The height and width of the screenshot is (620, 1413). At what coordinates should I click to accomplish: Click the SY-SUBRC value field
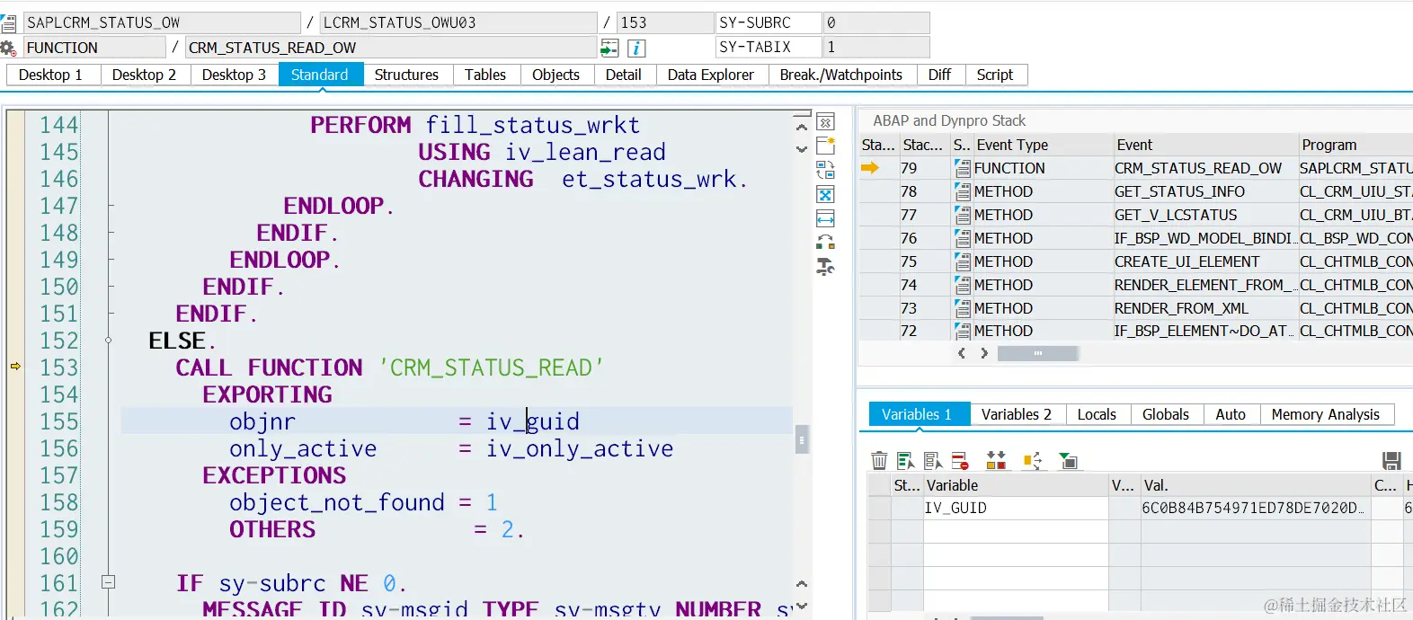[x=876, y=22]
